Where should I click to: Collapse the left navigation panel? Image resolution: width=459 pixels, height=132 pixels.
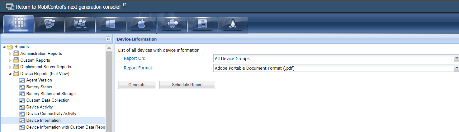[108, 39]
